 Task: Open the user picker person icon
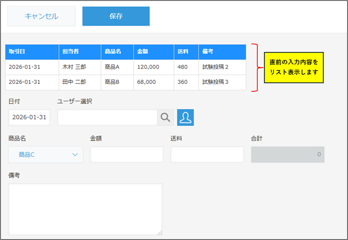tap(185, 117)
